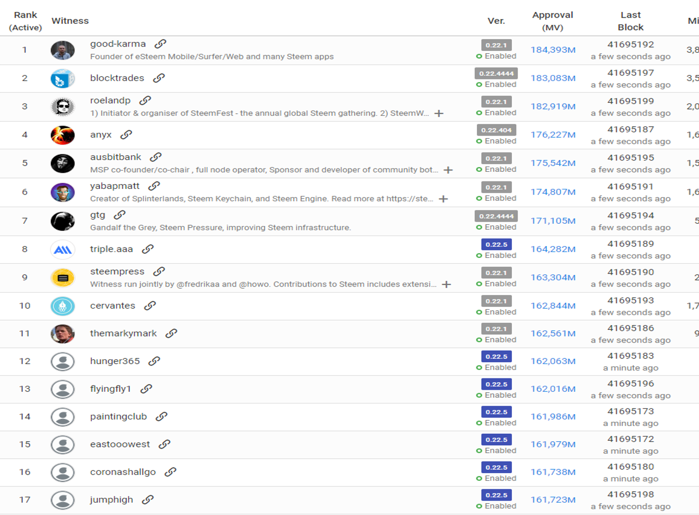The height and width of the screenshot is (515, 699).
Task: Click cervantes' profile avatar
Action: [63, 306]
